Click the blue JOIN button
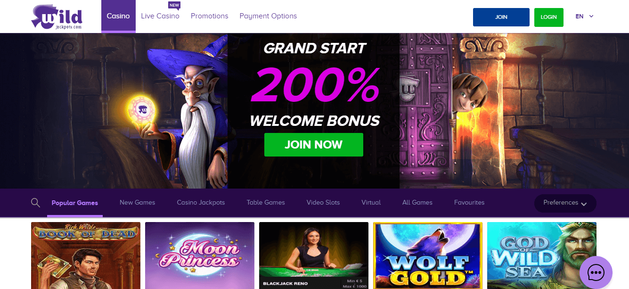This screenshot has width=629, height=289. coord(501,17)
